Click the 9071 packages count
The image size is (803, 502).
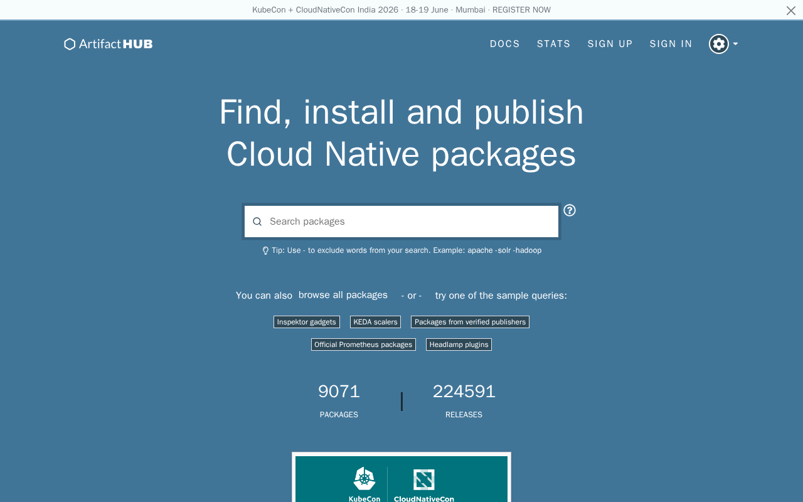click(x=339, y=392)
